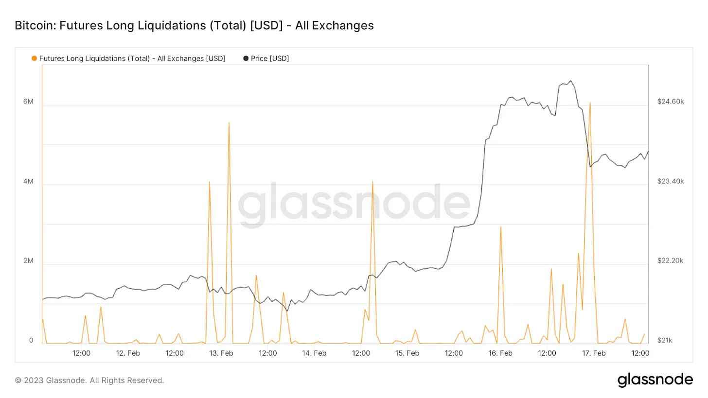Select the 12. Feb date label
Viewport: 708px width, 398px height.
[128, 353]
